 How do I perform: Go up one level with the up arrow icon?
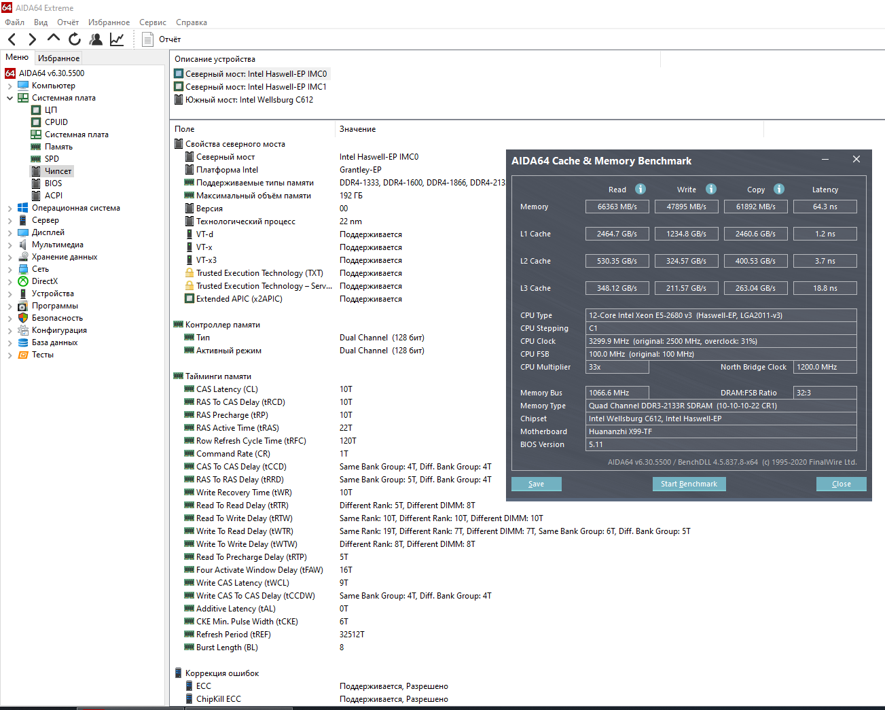pos(53,39)
